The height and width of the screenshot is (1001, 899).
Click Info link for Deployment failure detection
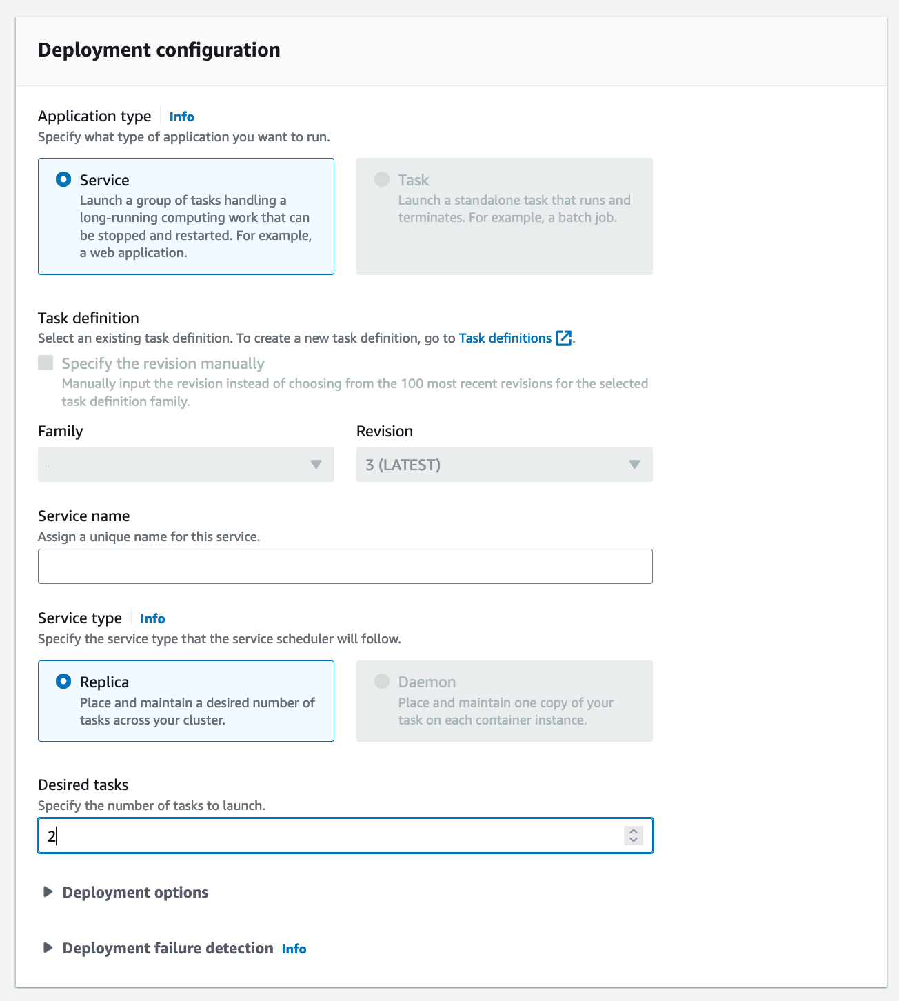pos(294,949)
